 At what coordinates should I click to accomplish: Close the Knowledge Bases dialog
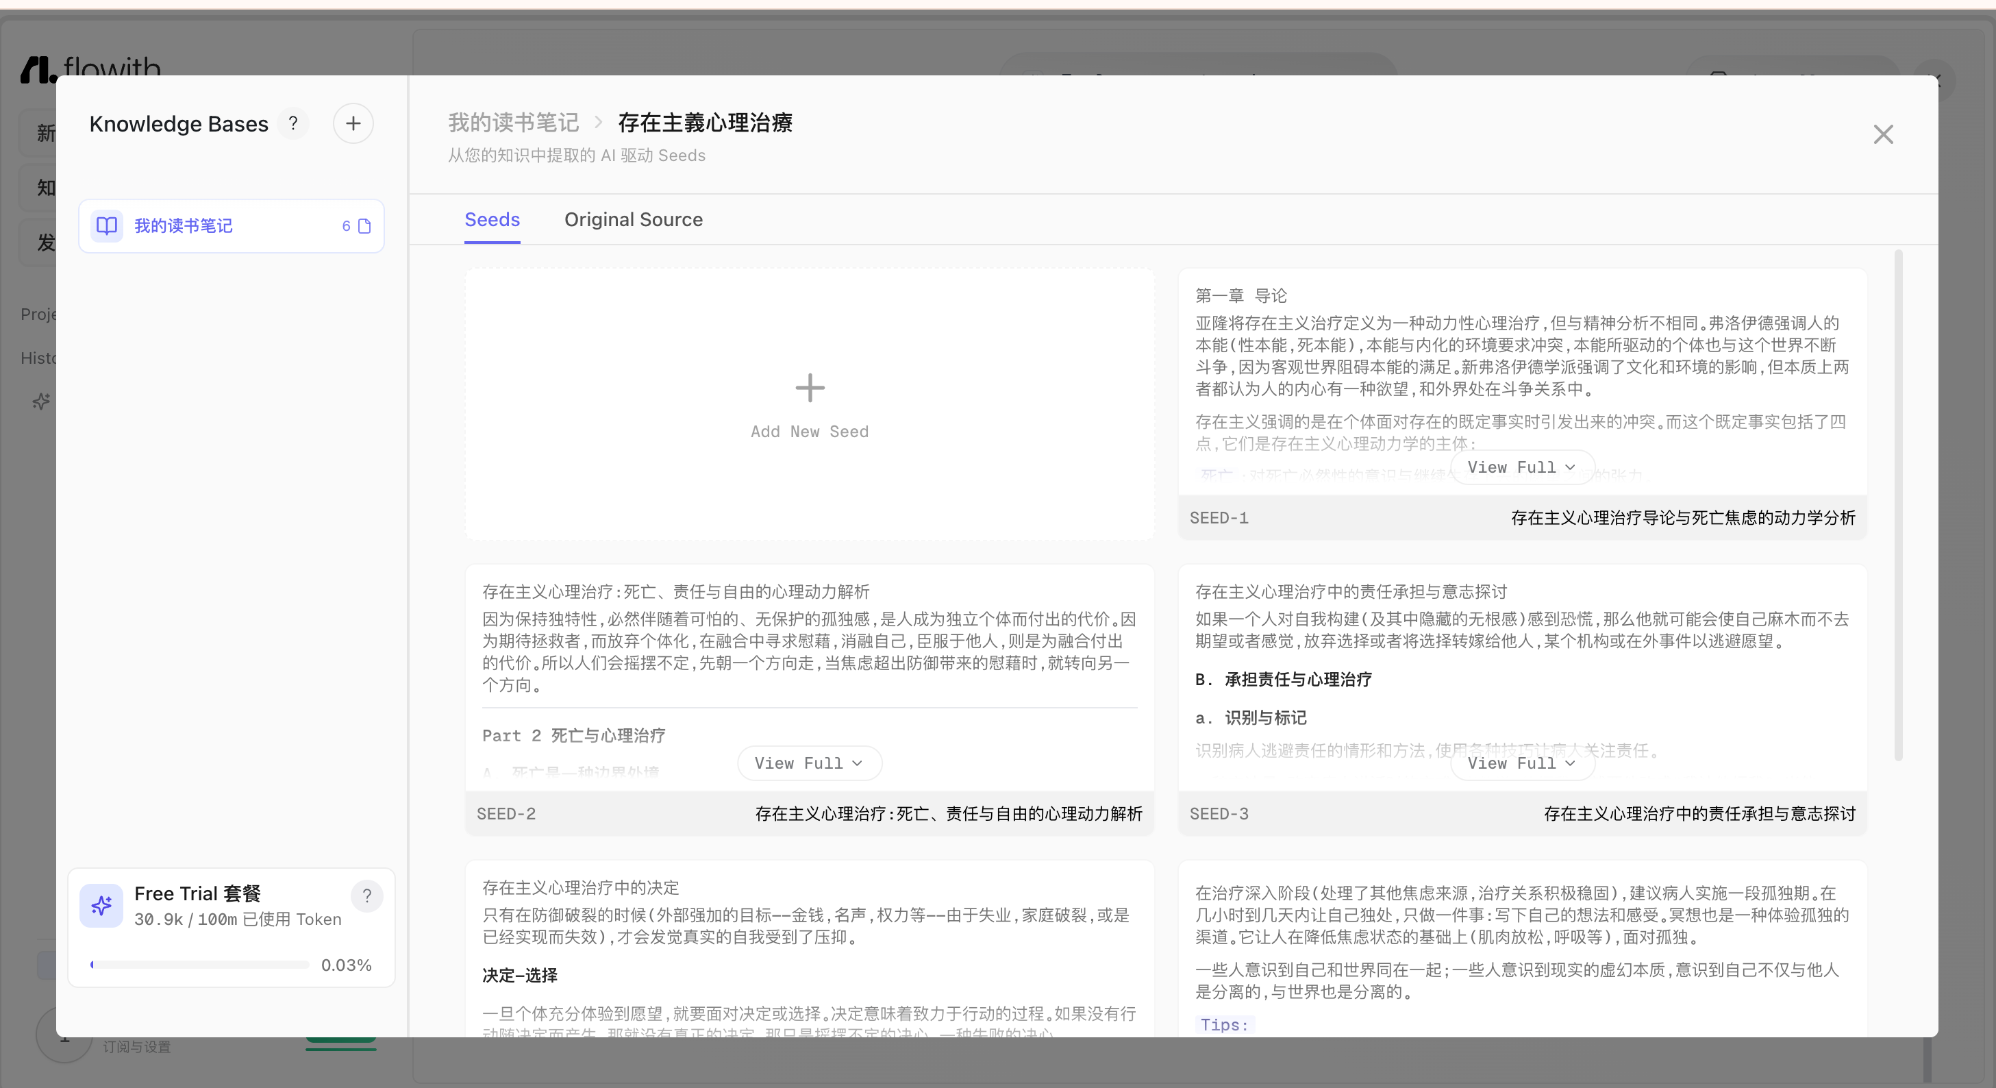click(x=1884, y=135)
